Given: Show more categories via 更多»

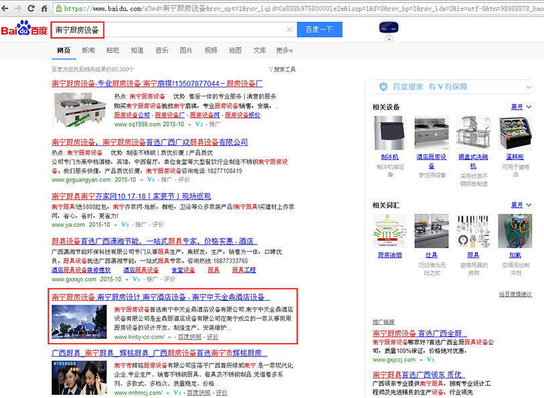Looking at the screenshot, I should pos(284,50).
